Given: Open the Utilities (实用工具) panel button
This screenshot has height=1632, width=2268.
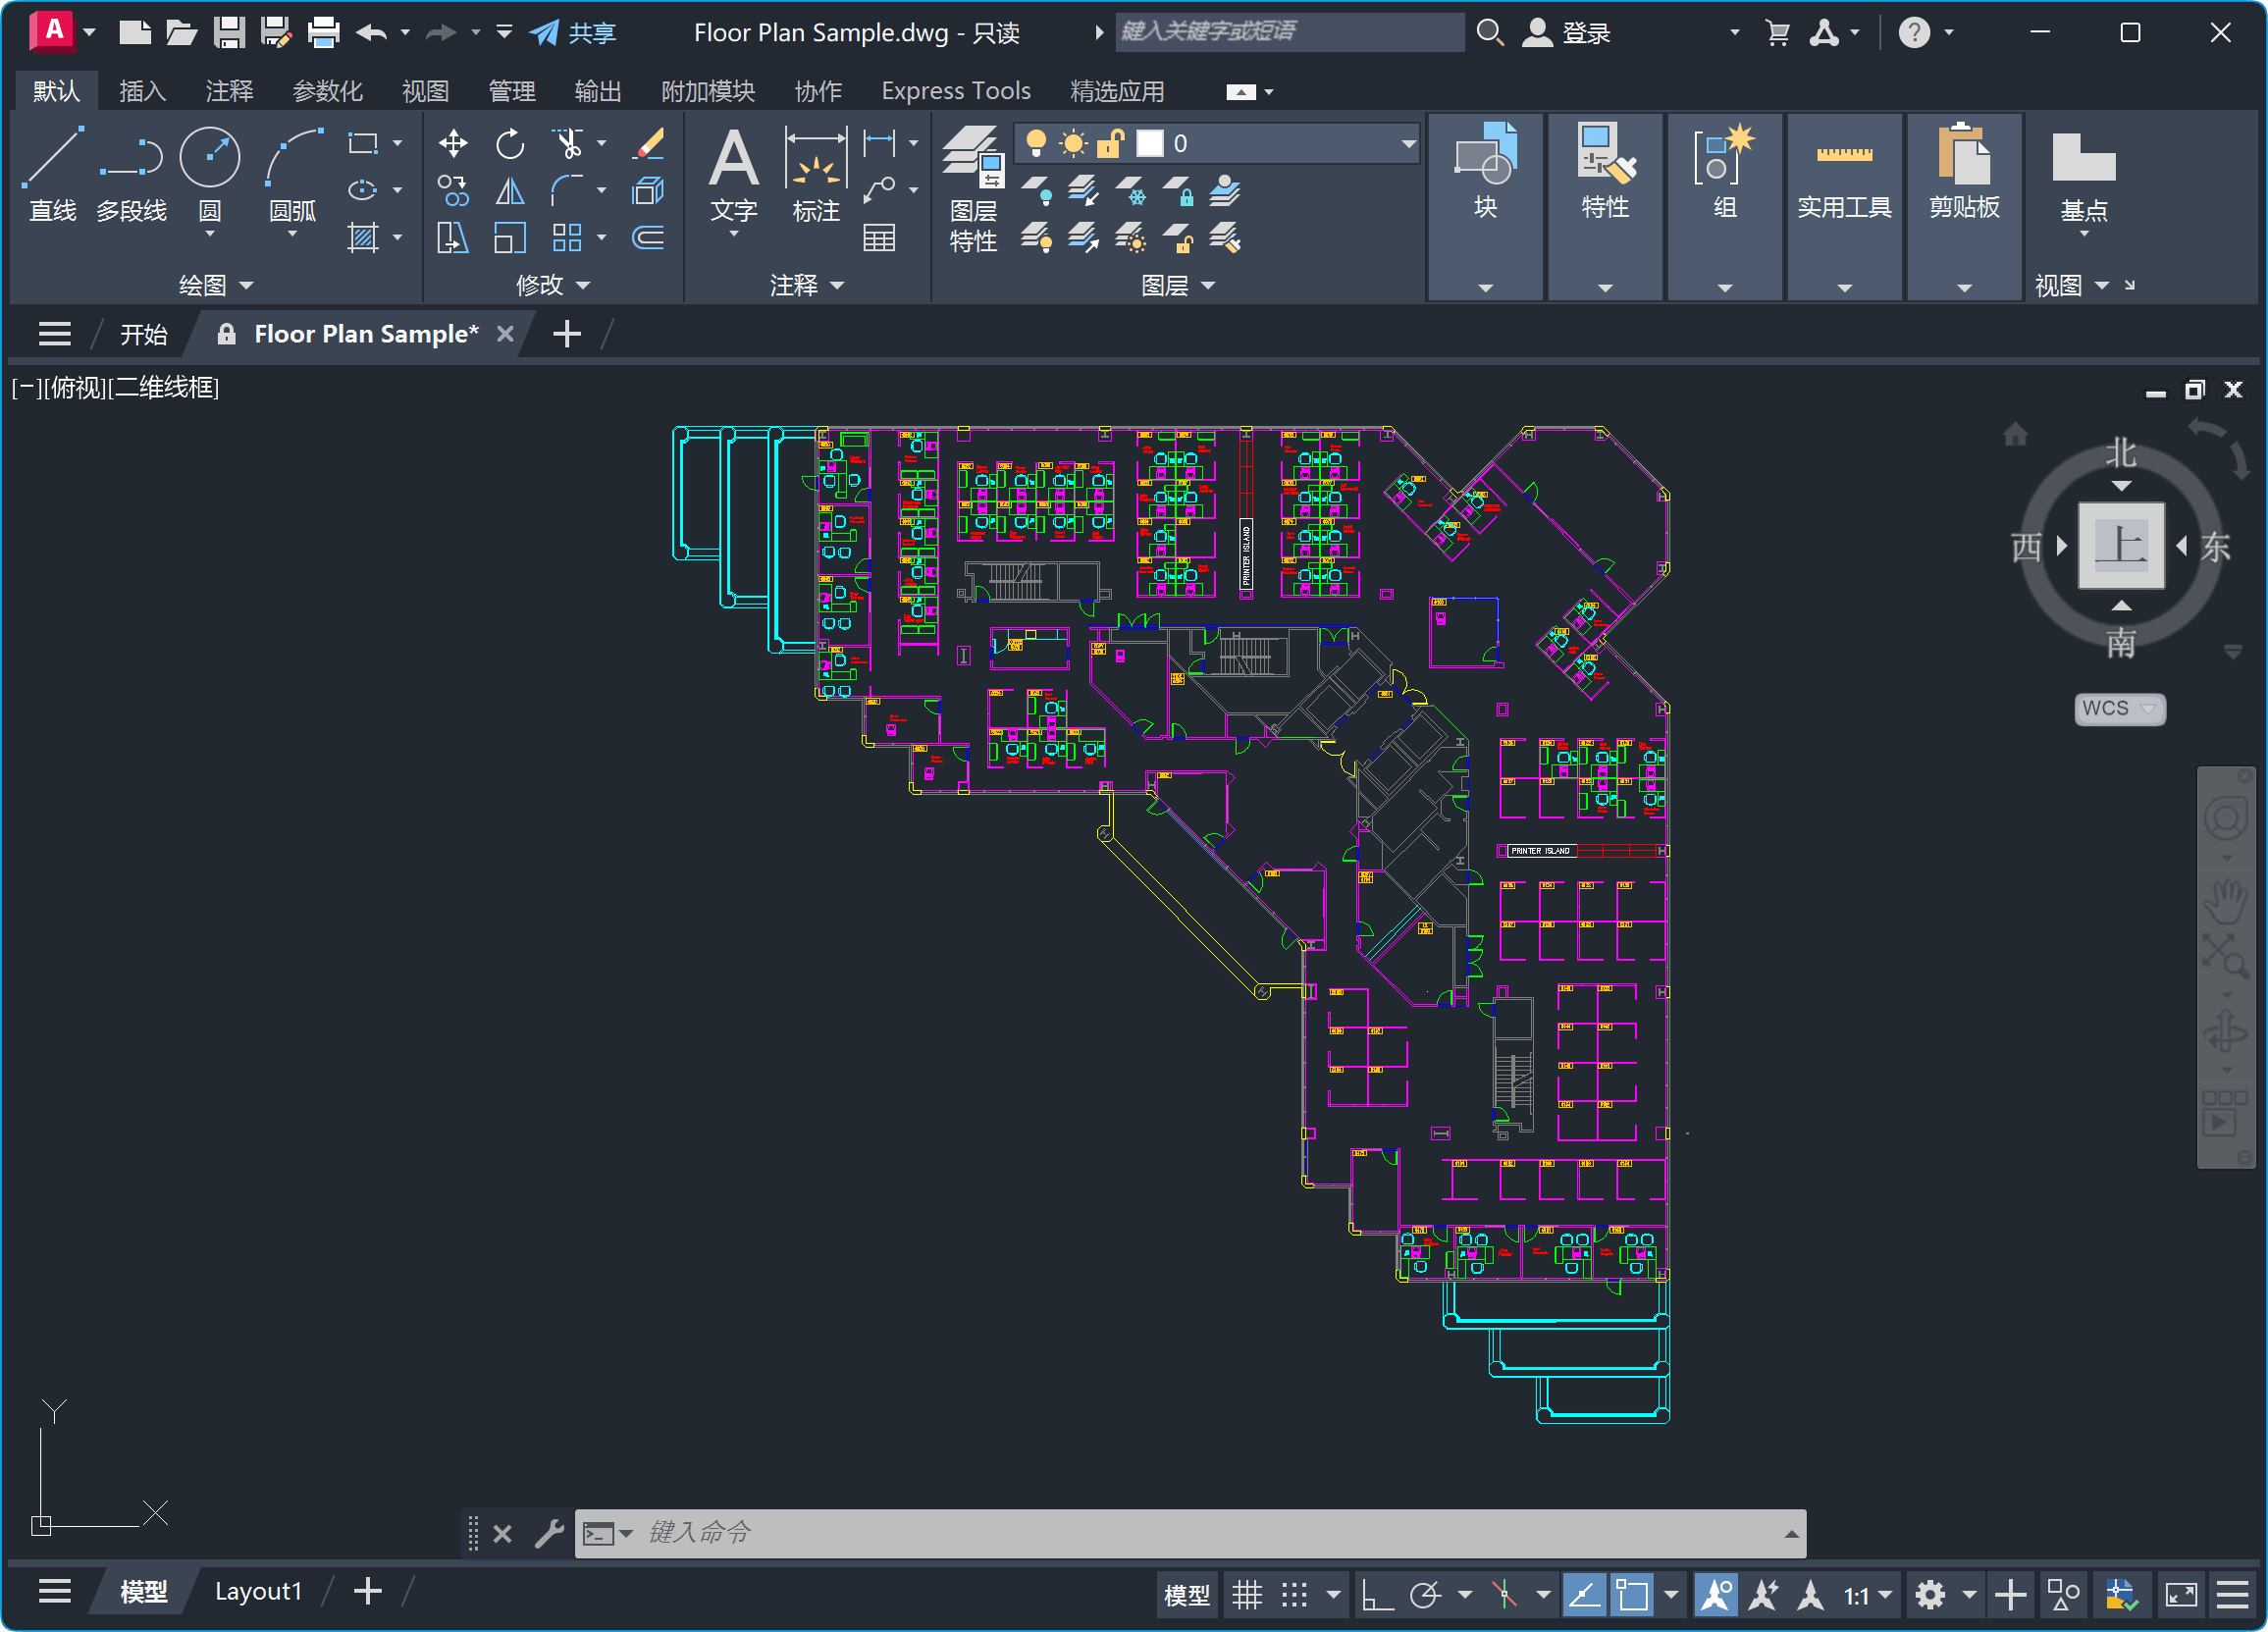Looking at the screenshot, I should pyautogui.click(x=1844, y=205).
